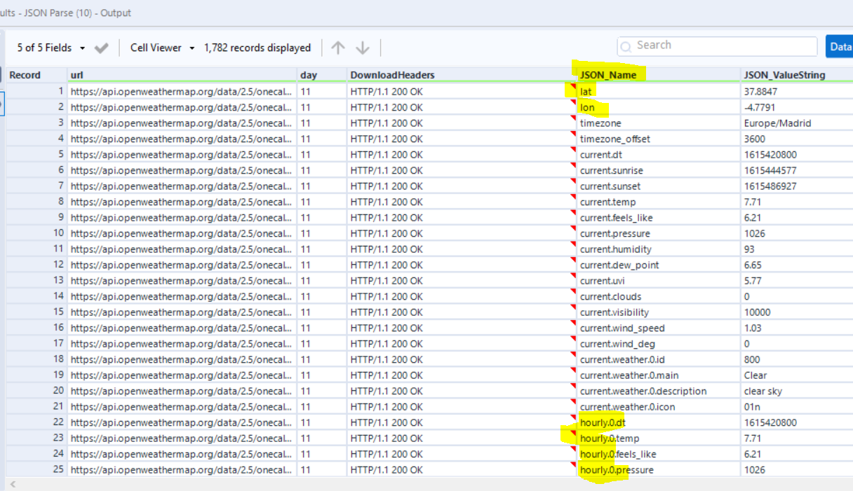This screenshot has width=853, height=491.
Task: Click the checkmark icon beside the Fields dropdown
Action: click(102, 48)
